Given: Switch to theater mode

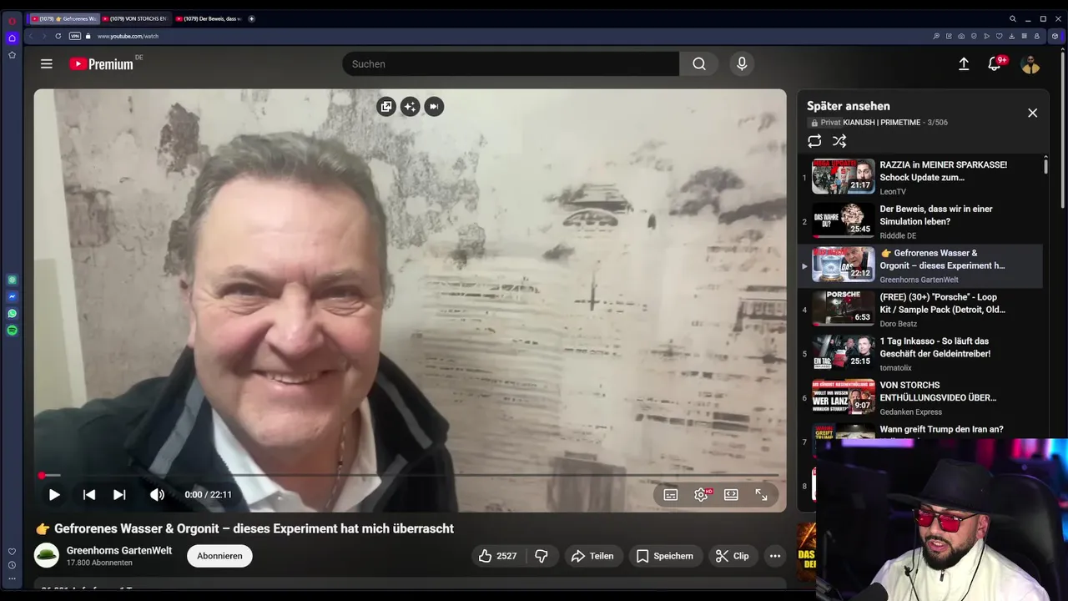Looking at the screenshot, I should pos(731,494).
